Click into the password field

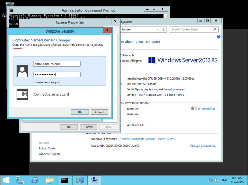(x=57, y=75)
